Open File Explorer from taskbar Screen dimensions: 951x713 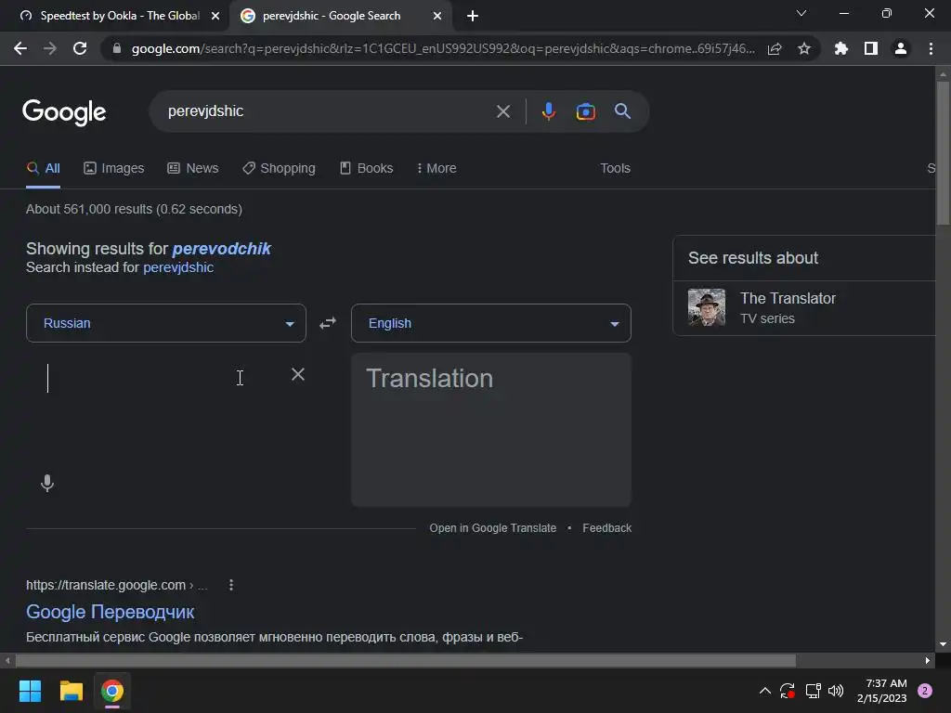pyautogui.click(x=71, y=691)
